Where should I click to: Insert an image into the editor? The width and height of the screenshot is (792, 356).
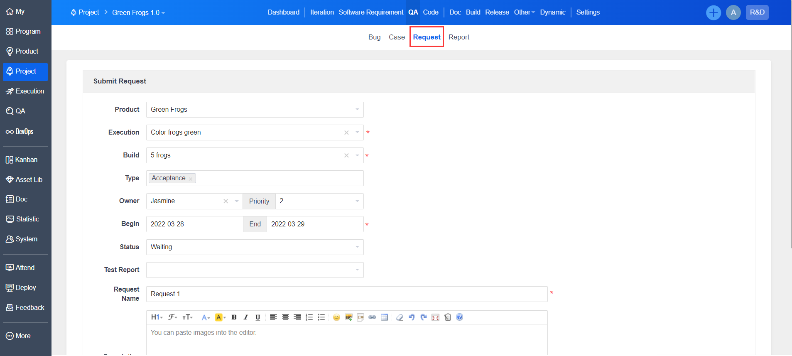[x=348, y=317]
